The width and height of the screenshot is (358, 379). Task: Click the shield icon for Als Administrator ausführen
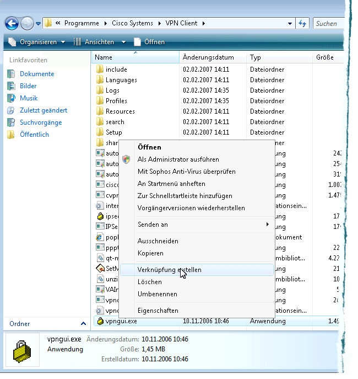click(127, 159)
